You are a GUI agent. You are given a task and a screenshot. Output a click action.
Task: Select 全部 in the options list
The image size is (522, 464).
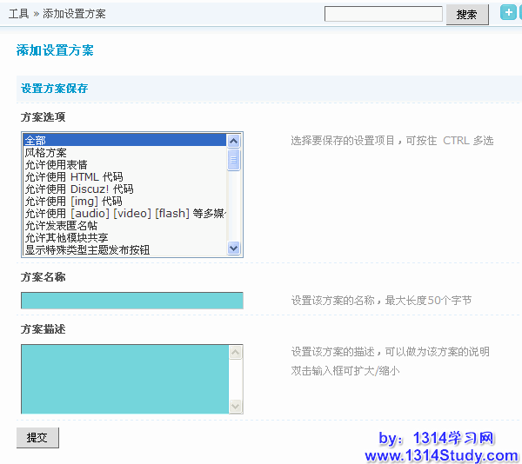[x=124, y=140]
